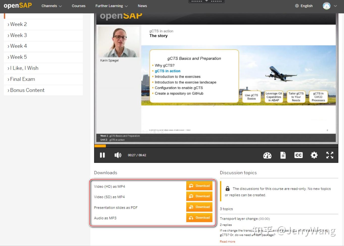This screenshot has width=344, height=246.
Task: Open the video quality settings gear
Action: point(314,155)
